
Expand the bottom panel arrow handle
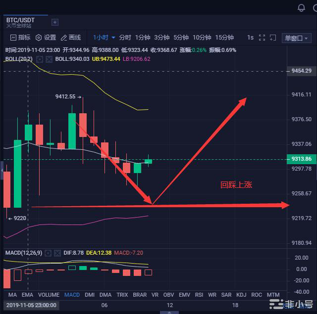[x=169, y=313]
